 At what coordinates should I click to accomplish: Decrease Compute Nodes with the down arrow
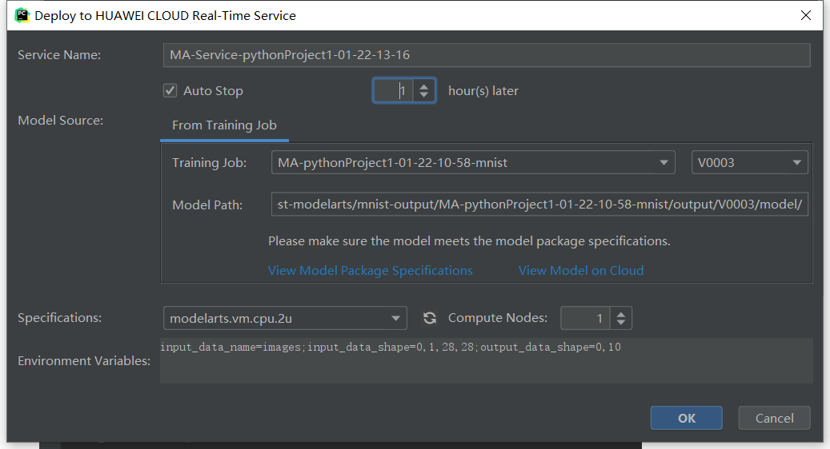coord(621,324)
